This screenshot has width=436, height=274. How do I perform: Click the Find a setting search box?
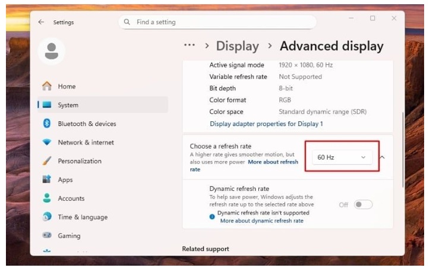220,22
